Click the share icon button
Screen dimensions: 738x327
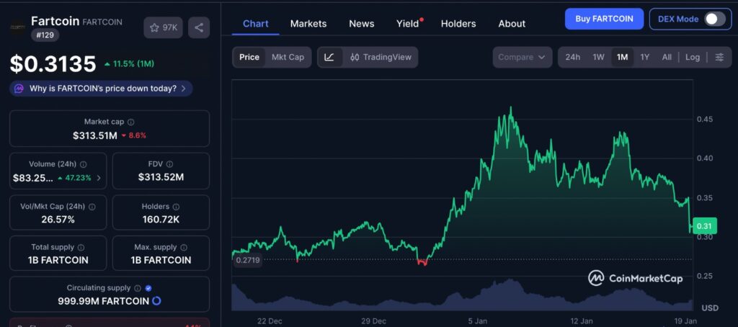tap(199, 28)
